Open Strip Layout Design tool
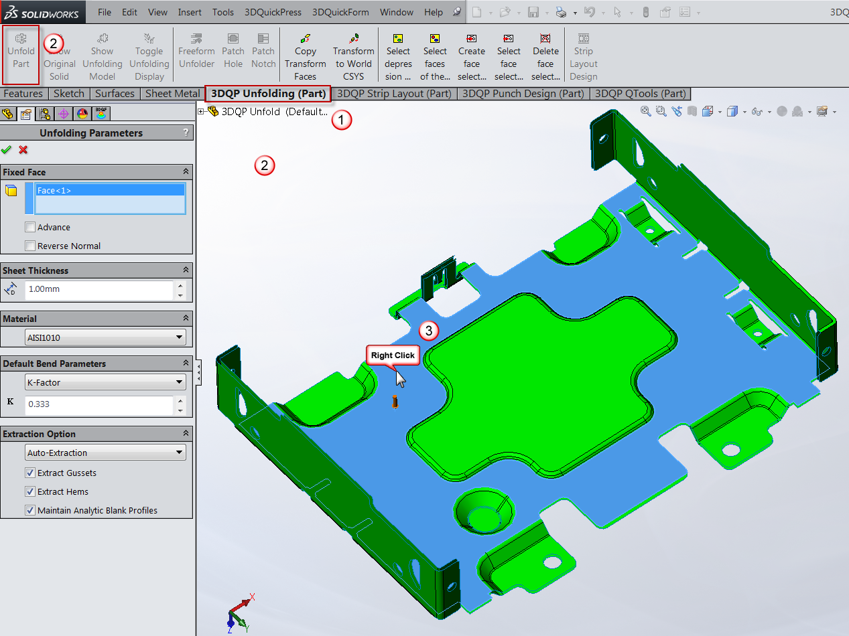This screenshot has width=849, height=636. coord(584,58)
